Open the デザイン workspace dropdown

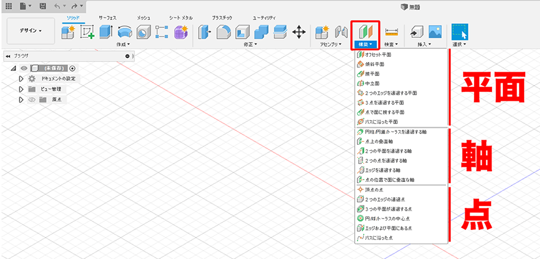31,31
